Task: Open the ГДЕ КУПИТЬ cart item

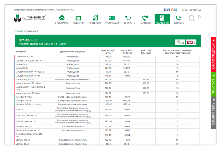Action: pyautogui.click(x=129, y=19)
